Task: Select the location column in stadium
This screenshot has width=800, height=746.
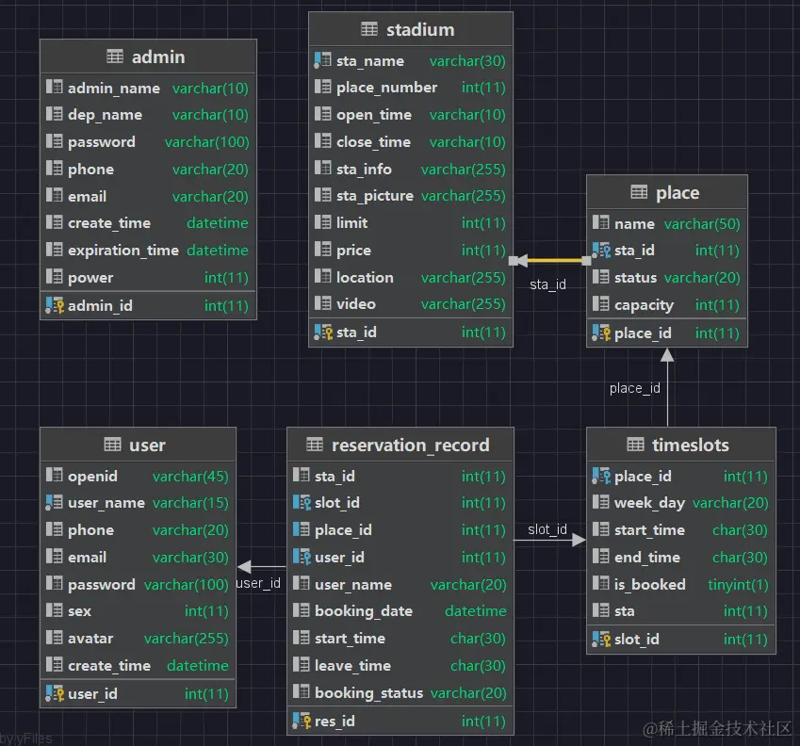Action: click(411, 277)
